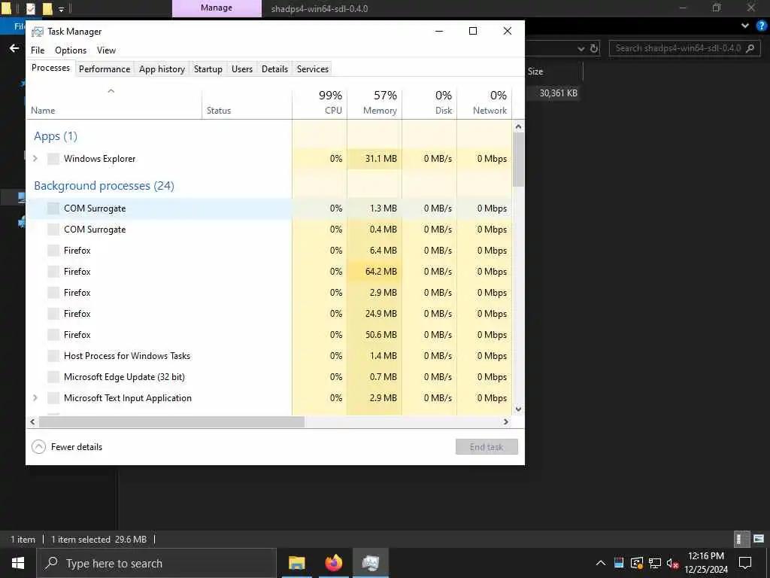Click the Host Process for Windows Tasks icon
The image size is (770, 578).
(x=53, y=356)
